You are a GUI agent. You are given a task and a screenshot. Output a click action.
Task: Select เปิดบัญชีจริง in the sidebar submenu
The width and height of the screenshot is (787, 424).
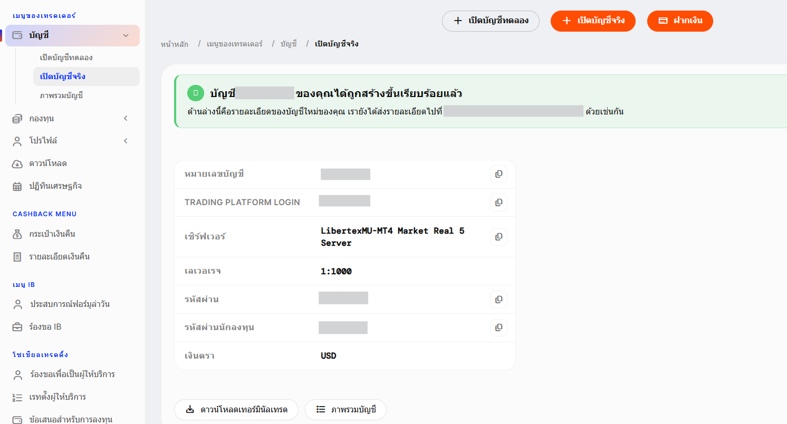point(87,76)
